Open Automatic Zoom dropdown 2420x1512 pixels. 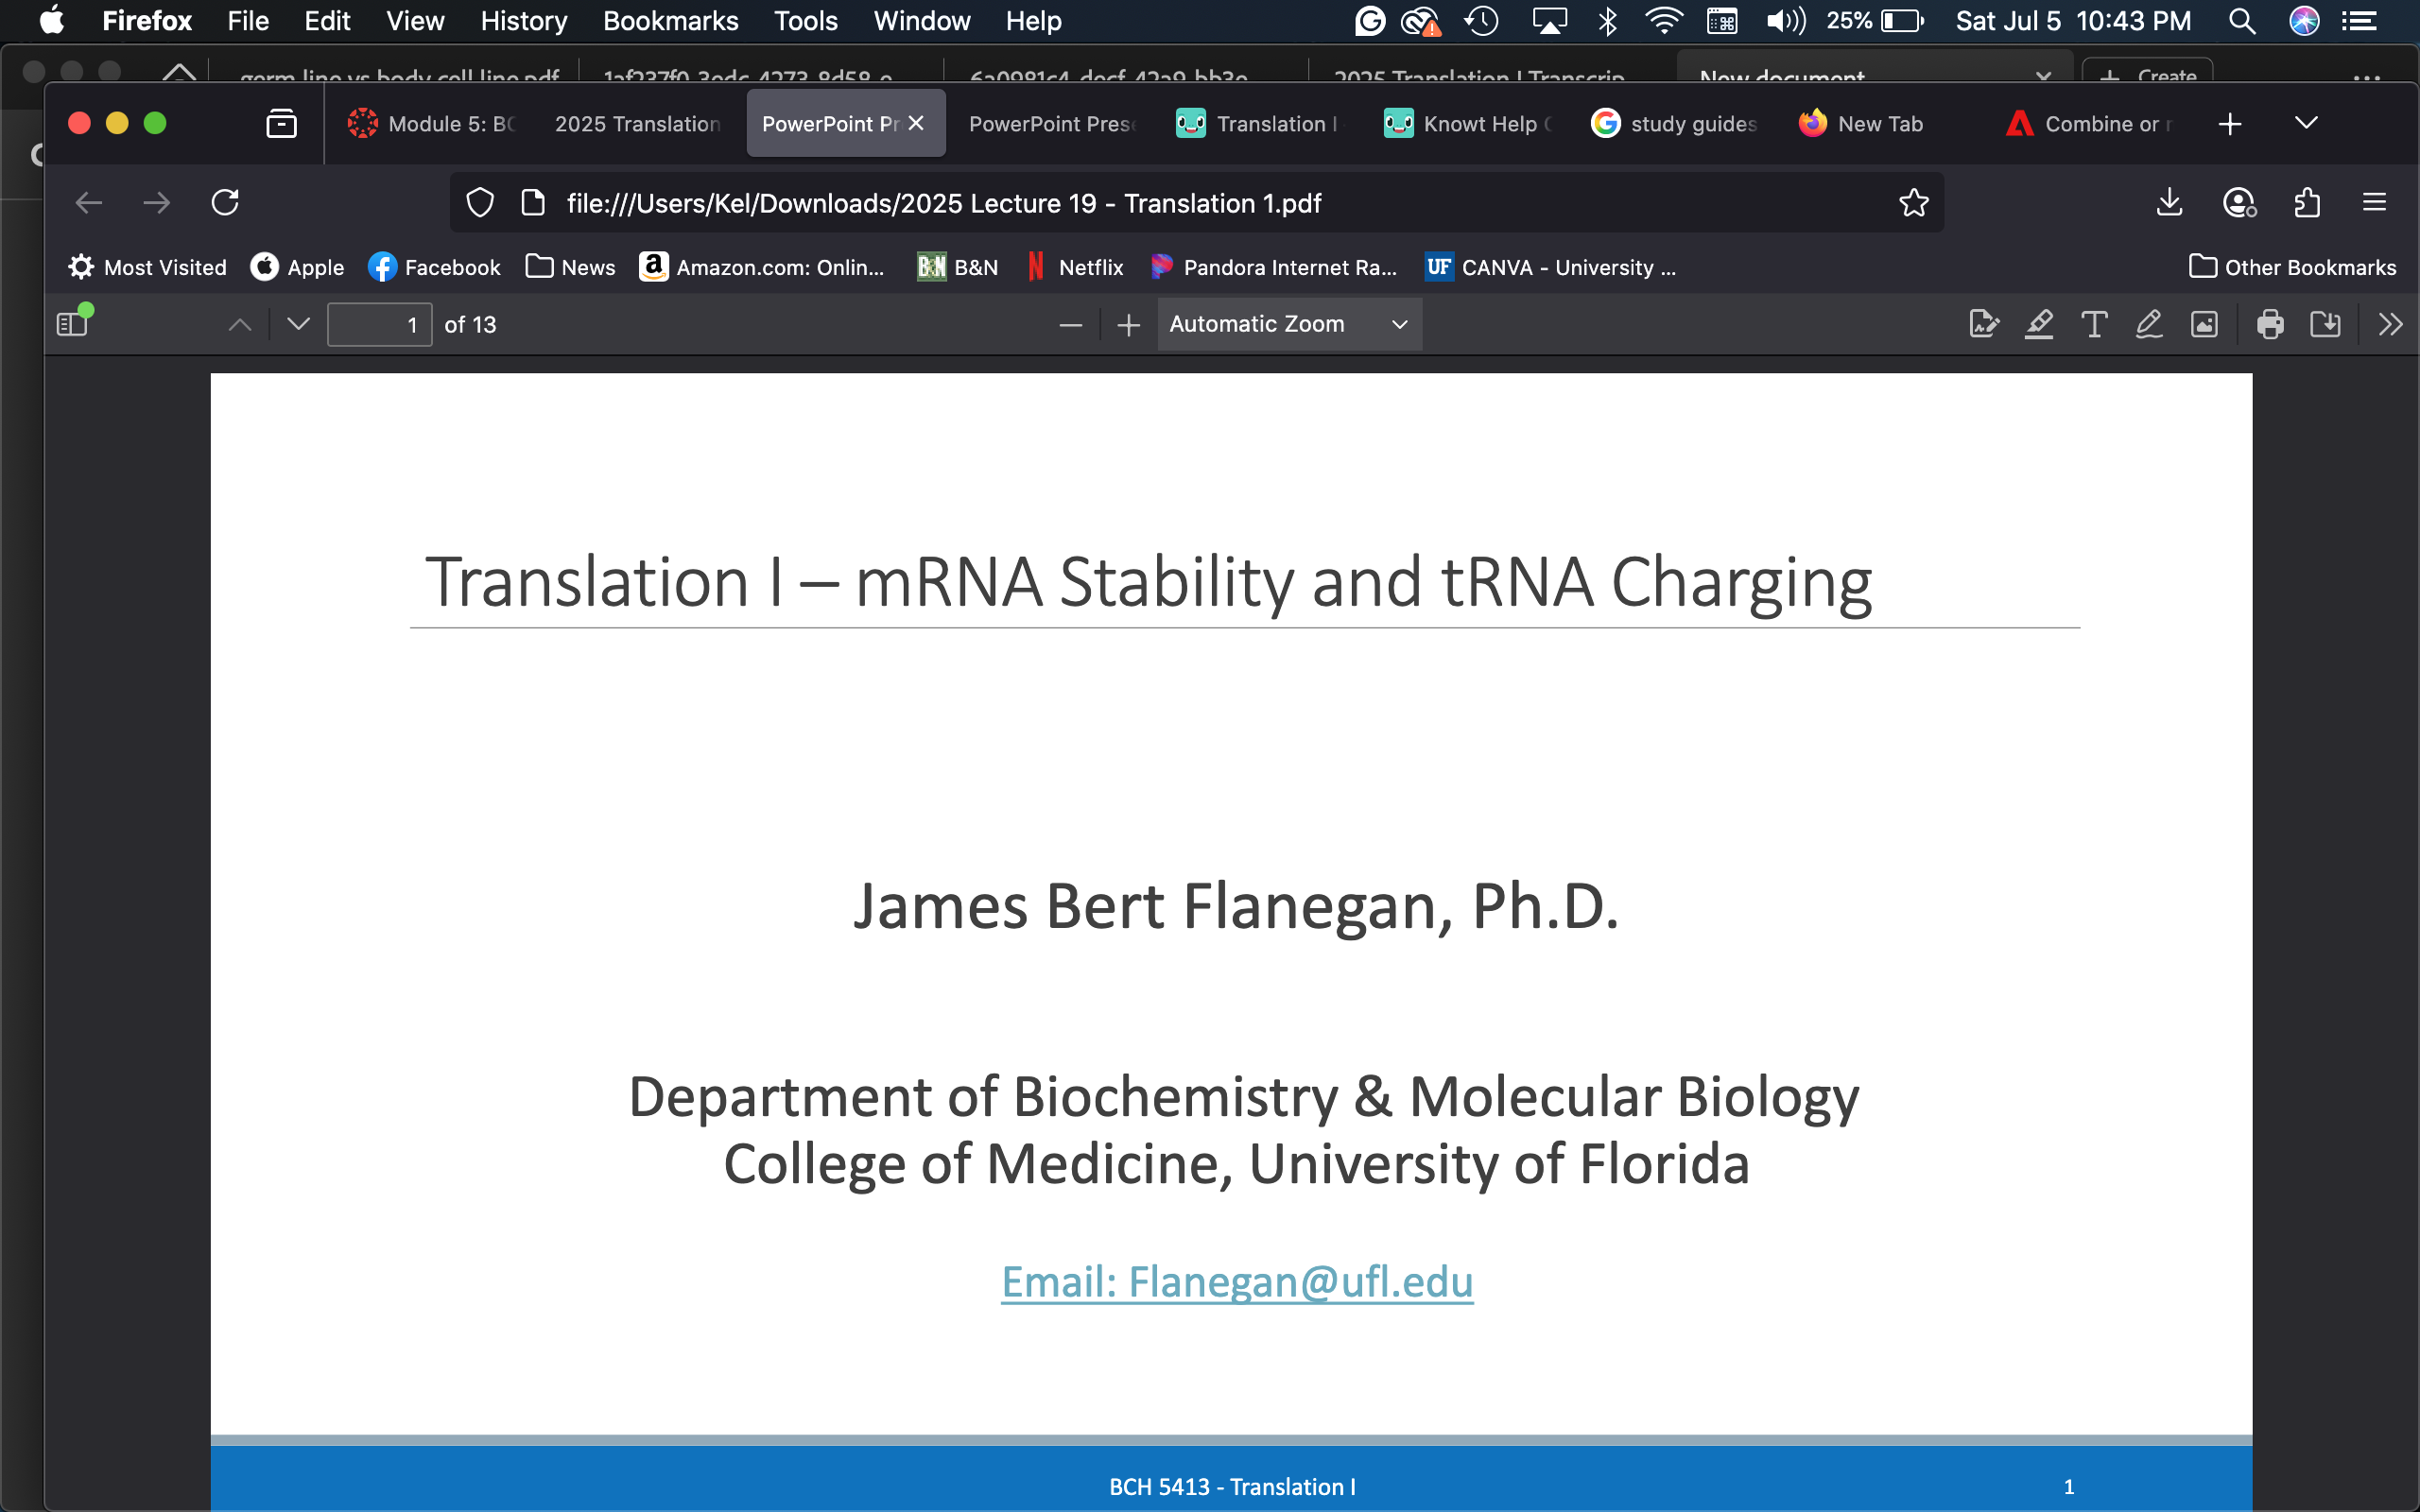tap(1288, 324)
